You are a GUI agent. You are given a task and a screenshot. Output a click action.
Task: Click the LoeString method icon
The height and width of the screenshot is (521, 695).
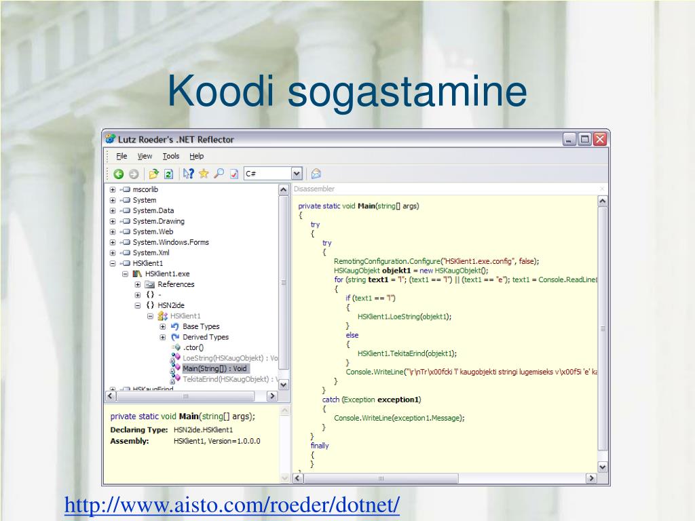coord(176,358)
